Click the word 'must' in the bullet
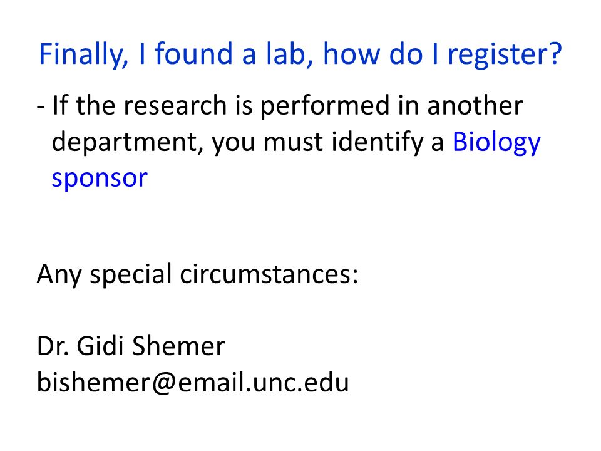The height and width of the screenshot is (451, 601). tap(293, 142)
